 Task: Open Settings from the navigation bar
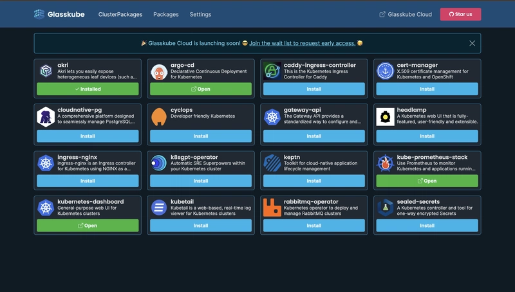[x=200, y=14]
